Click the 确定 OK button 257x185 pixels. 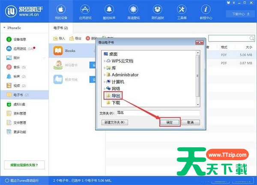pos(170,122)
